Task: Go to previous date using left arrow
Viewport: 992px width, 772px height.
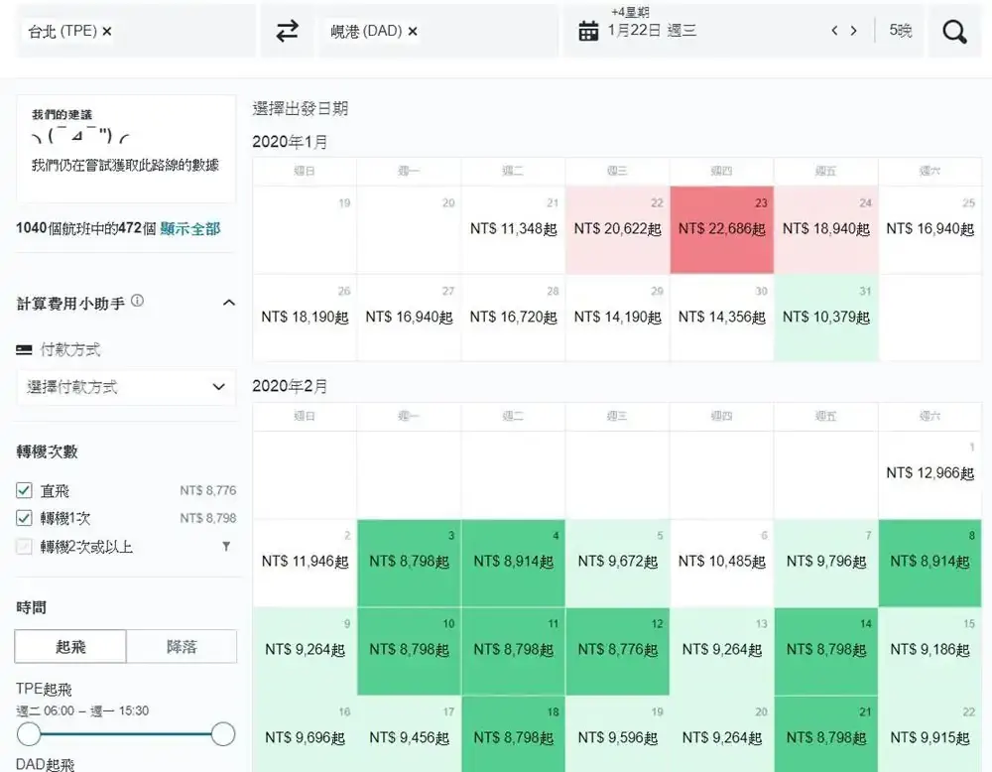Action: click(x=835, y=31)
